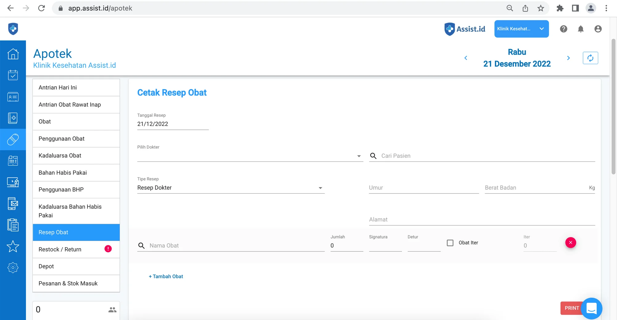Open the user account profile icon
The height and width of the screenshot is (320, 617).
point(598,29)
